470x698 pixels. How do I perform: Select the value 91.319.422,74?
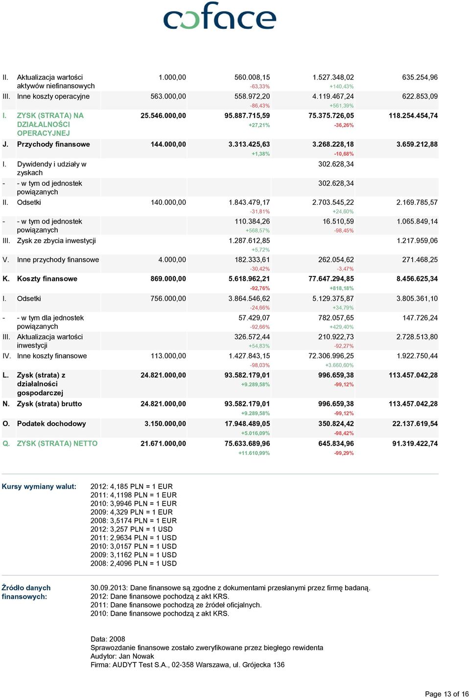[415, 444]
